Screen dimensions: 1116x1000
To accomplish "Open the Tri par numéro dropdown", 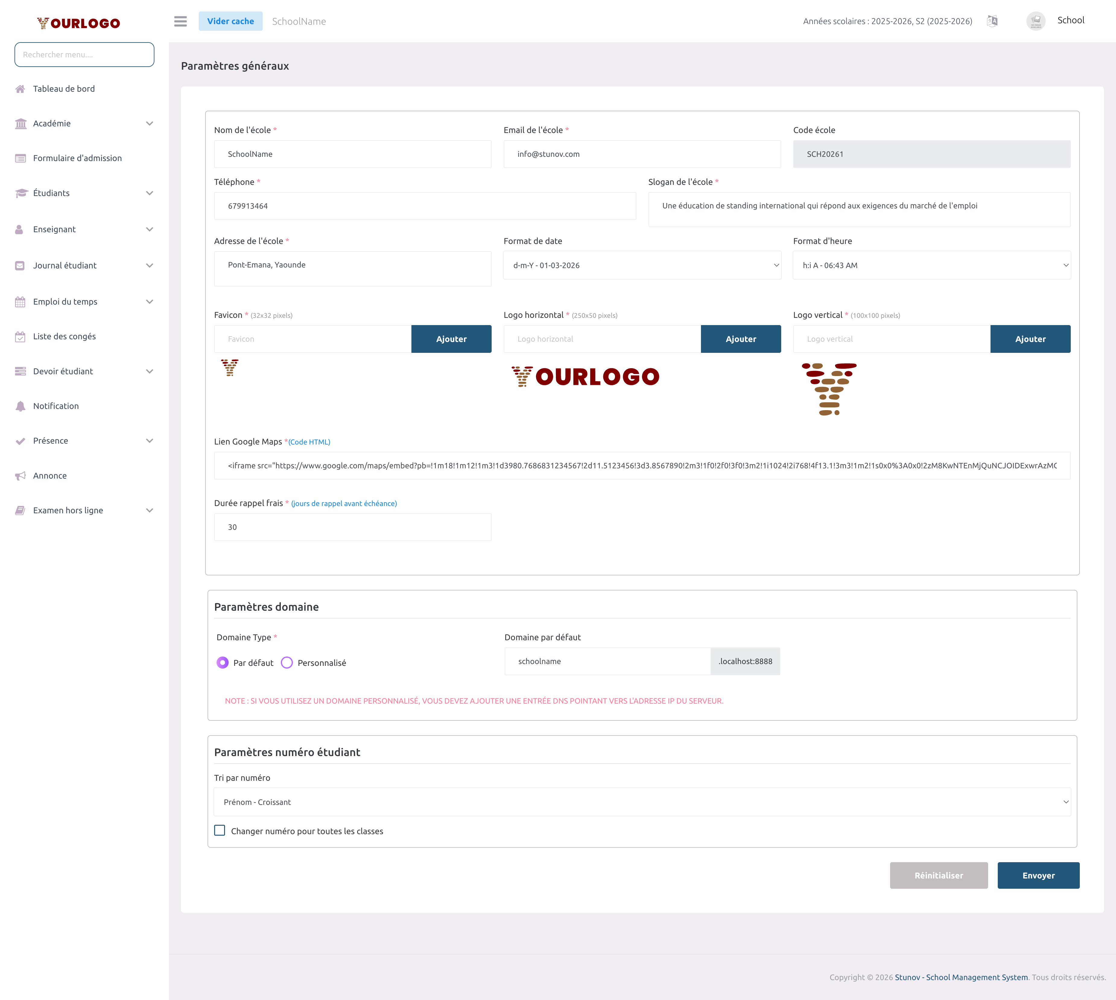I will 642,802.
